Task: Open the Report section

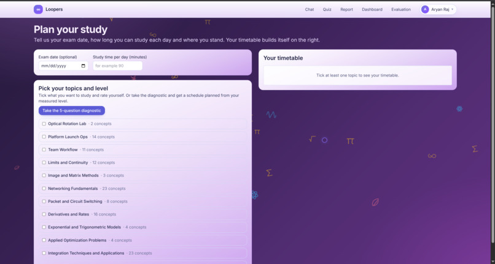Action: (x=346, y=9)
